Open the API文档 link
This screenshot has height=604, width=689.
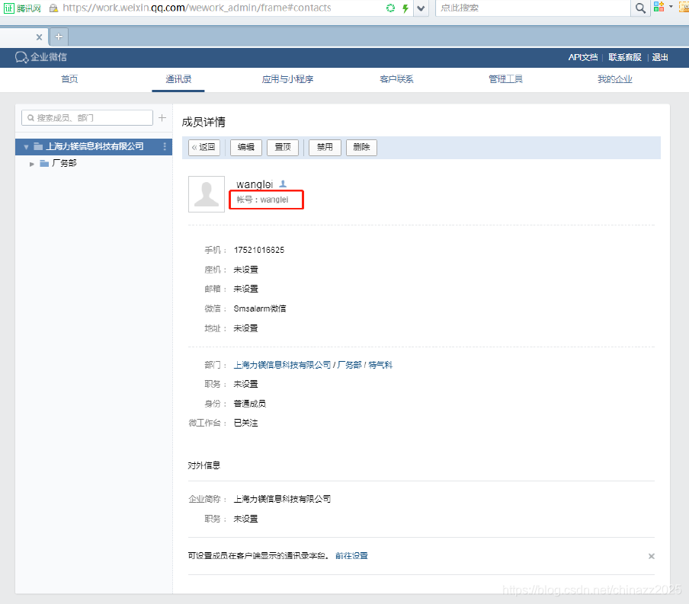click(582, 57)
